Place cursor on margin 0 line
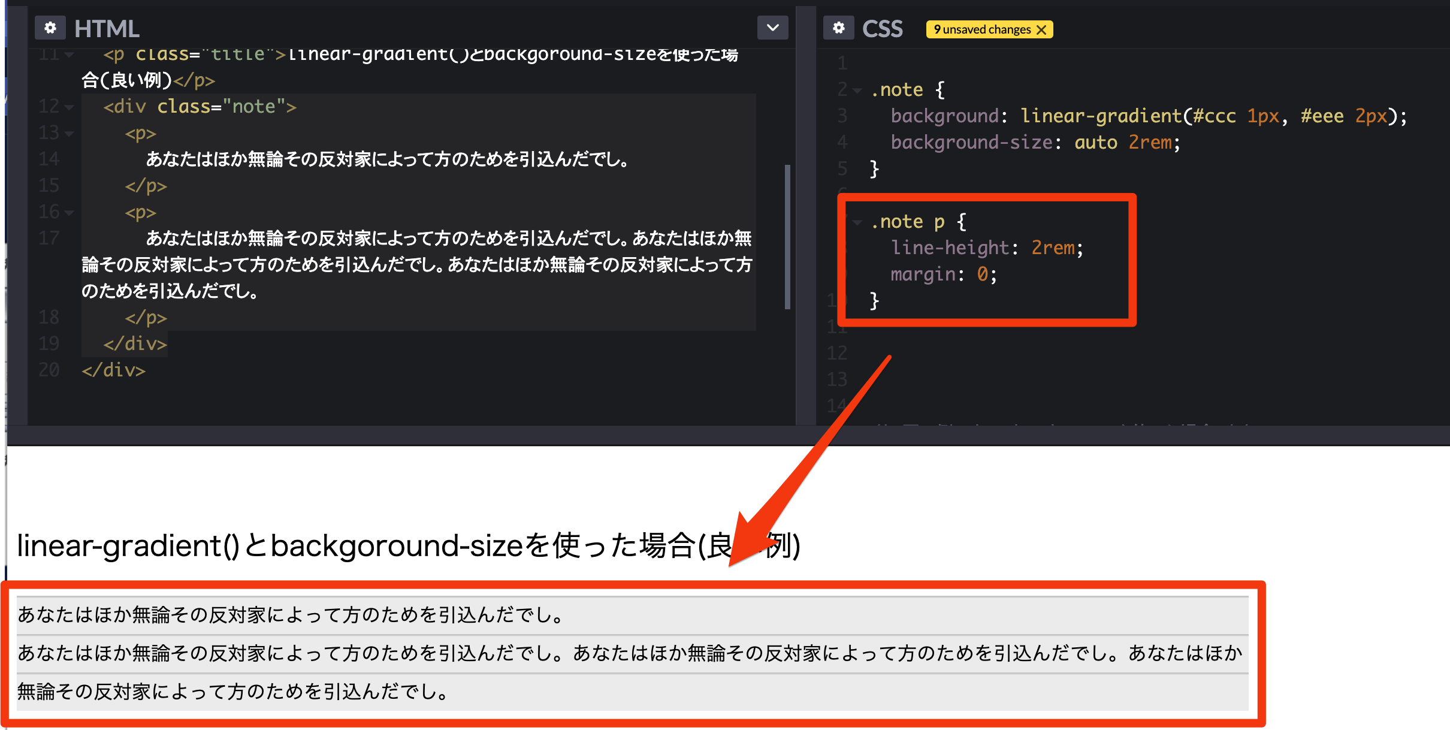The image size is (1450, 730). coord(943,274)
